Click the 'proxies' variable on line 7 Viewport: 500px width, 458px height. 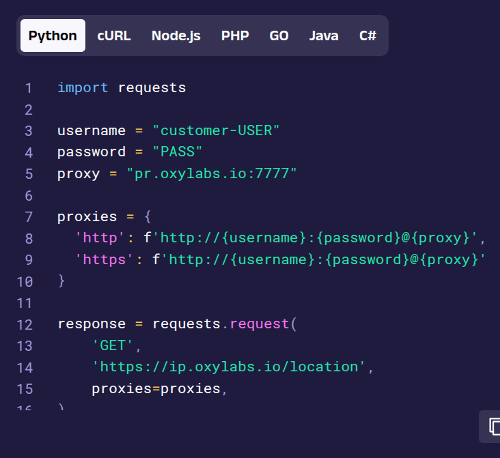click(x=87, y=217)
